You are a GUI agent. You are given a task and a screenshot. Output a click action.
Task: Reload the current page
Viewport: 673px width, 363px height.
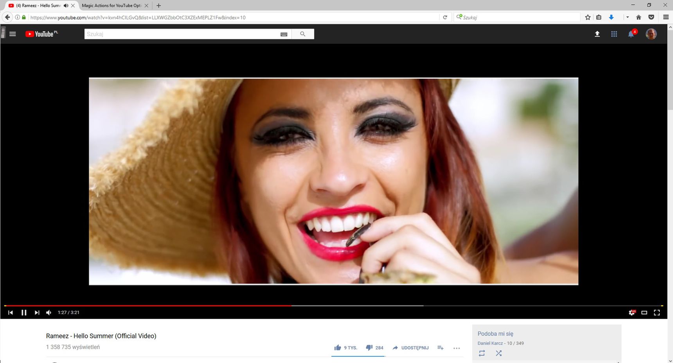(x=445, y=17)
